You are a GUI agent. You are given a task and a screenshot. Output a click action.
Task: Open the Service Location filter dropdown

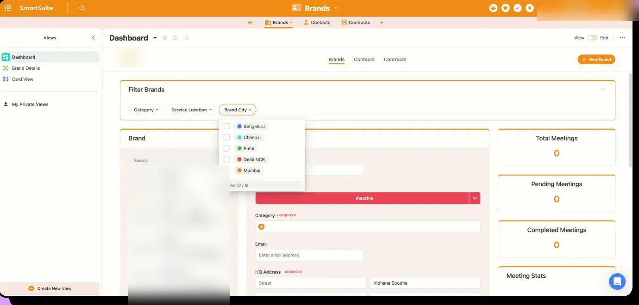[191, 110]
